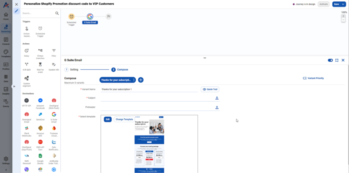Click the Google Sheets destination icon

40,156
